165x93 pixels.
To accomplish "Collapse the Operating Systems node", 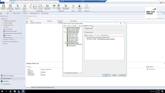I will [x=2, y=25].
